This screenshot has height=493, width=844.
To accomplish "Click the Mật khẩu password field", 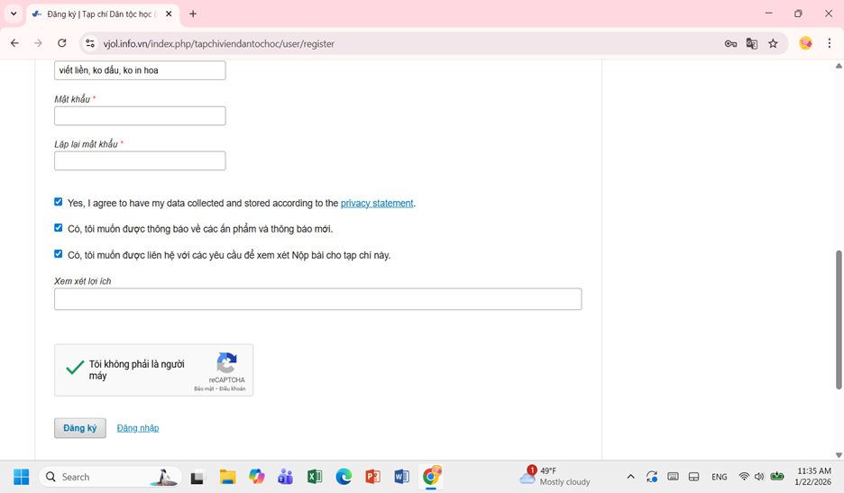I will [140, 116].
